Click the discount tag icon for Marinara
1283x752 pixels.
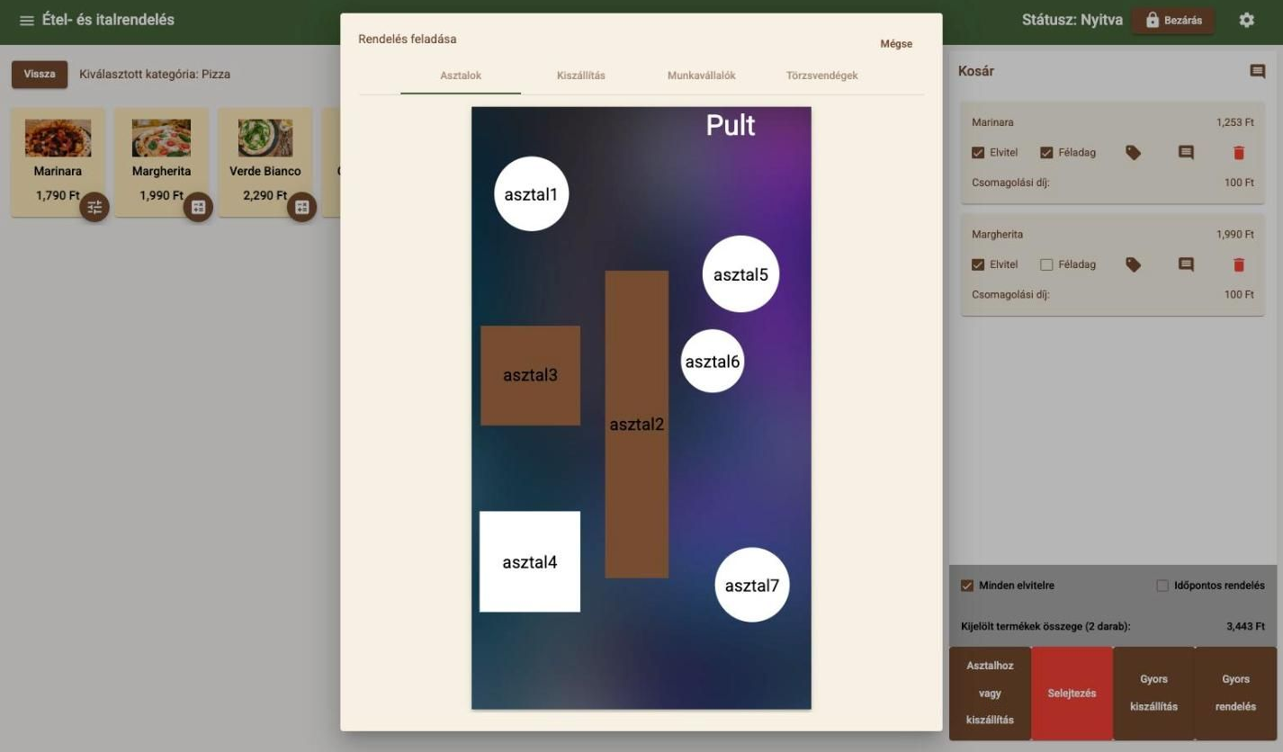pyautogui.click(x=1133, y=153)
